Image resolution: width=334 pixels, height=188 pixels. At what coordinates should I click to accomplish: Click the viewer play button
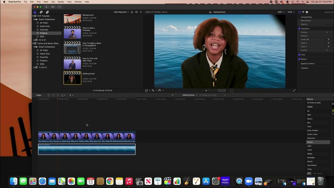206,91
